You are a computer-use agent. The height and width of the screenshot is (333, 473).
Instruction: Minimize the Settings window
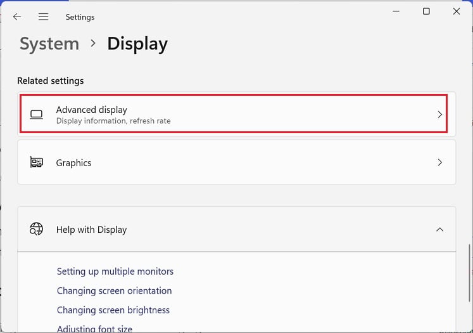pyautogui.click(x=396, y=11)
